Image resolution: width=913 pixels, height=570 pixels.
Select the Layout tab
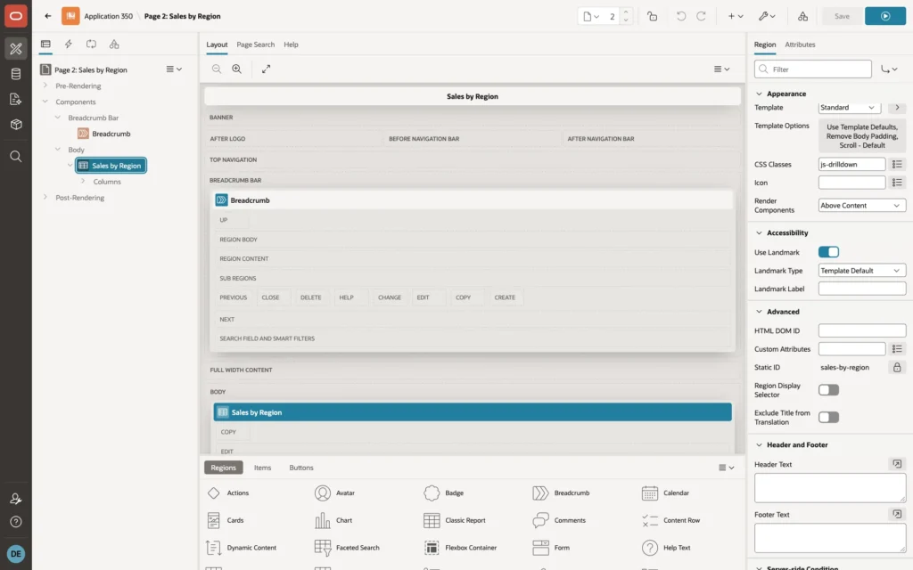click(217, 45)
